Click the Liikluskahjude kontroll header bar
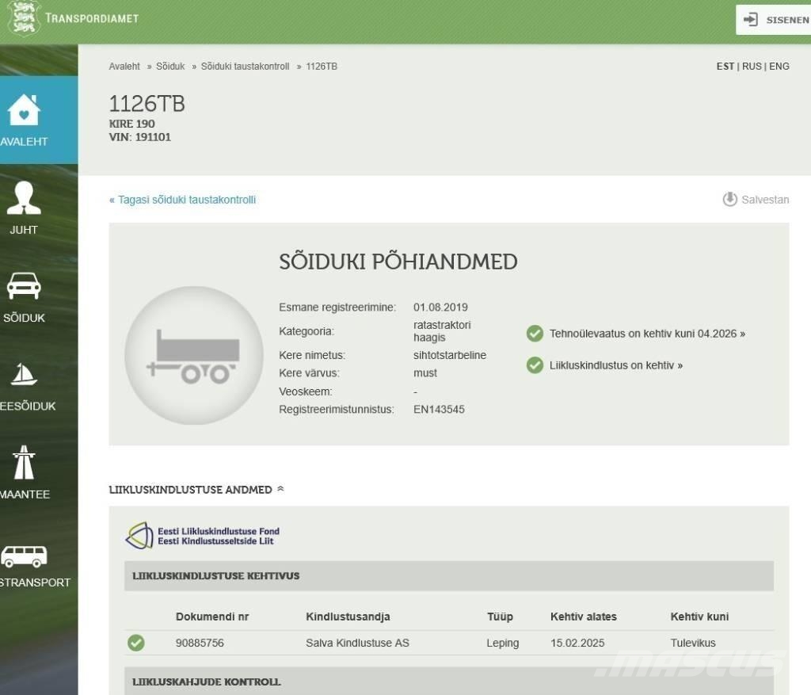The image size is (811, 695). coord(449,681)
